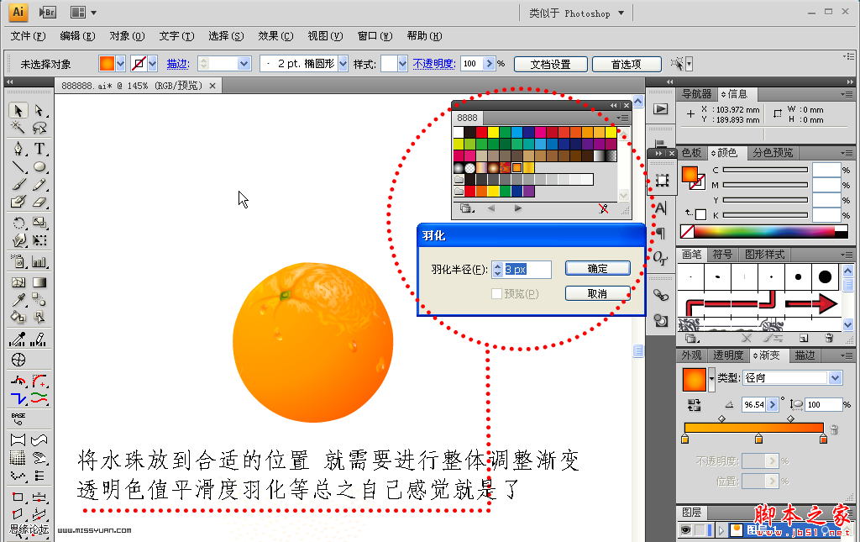Toggle the 预览(P) checkbox in 羽化 dialog

(496, 293)
